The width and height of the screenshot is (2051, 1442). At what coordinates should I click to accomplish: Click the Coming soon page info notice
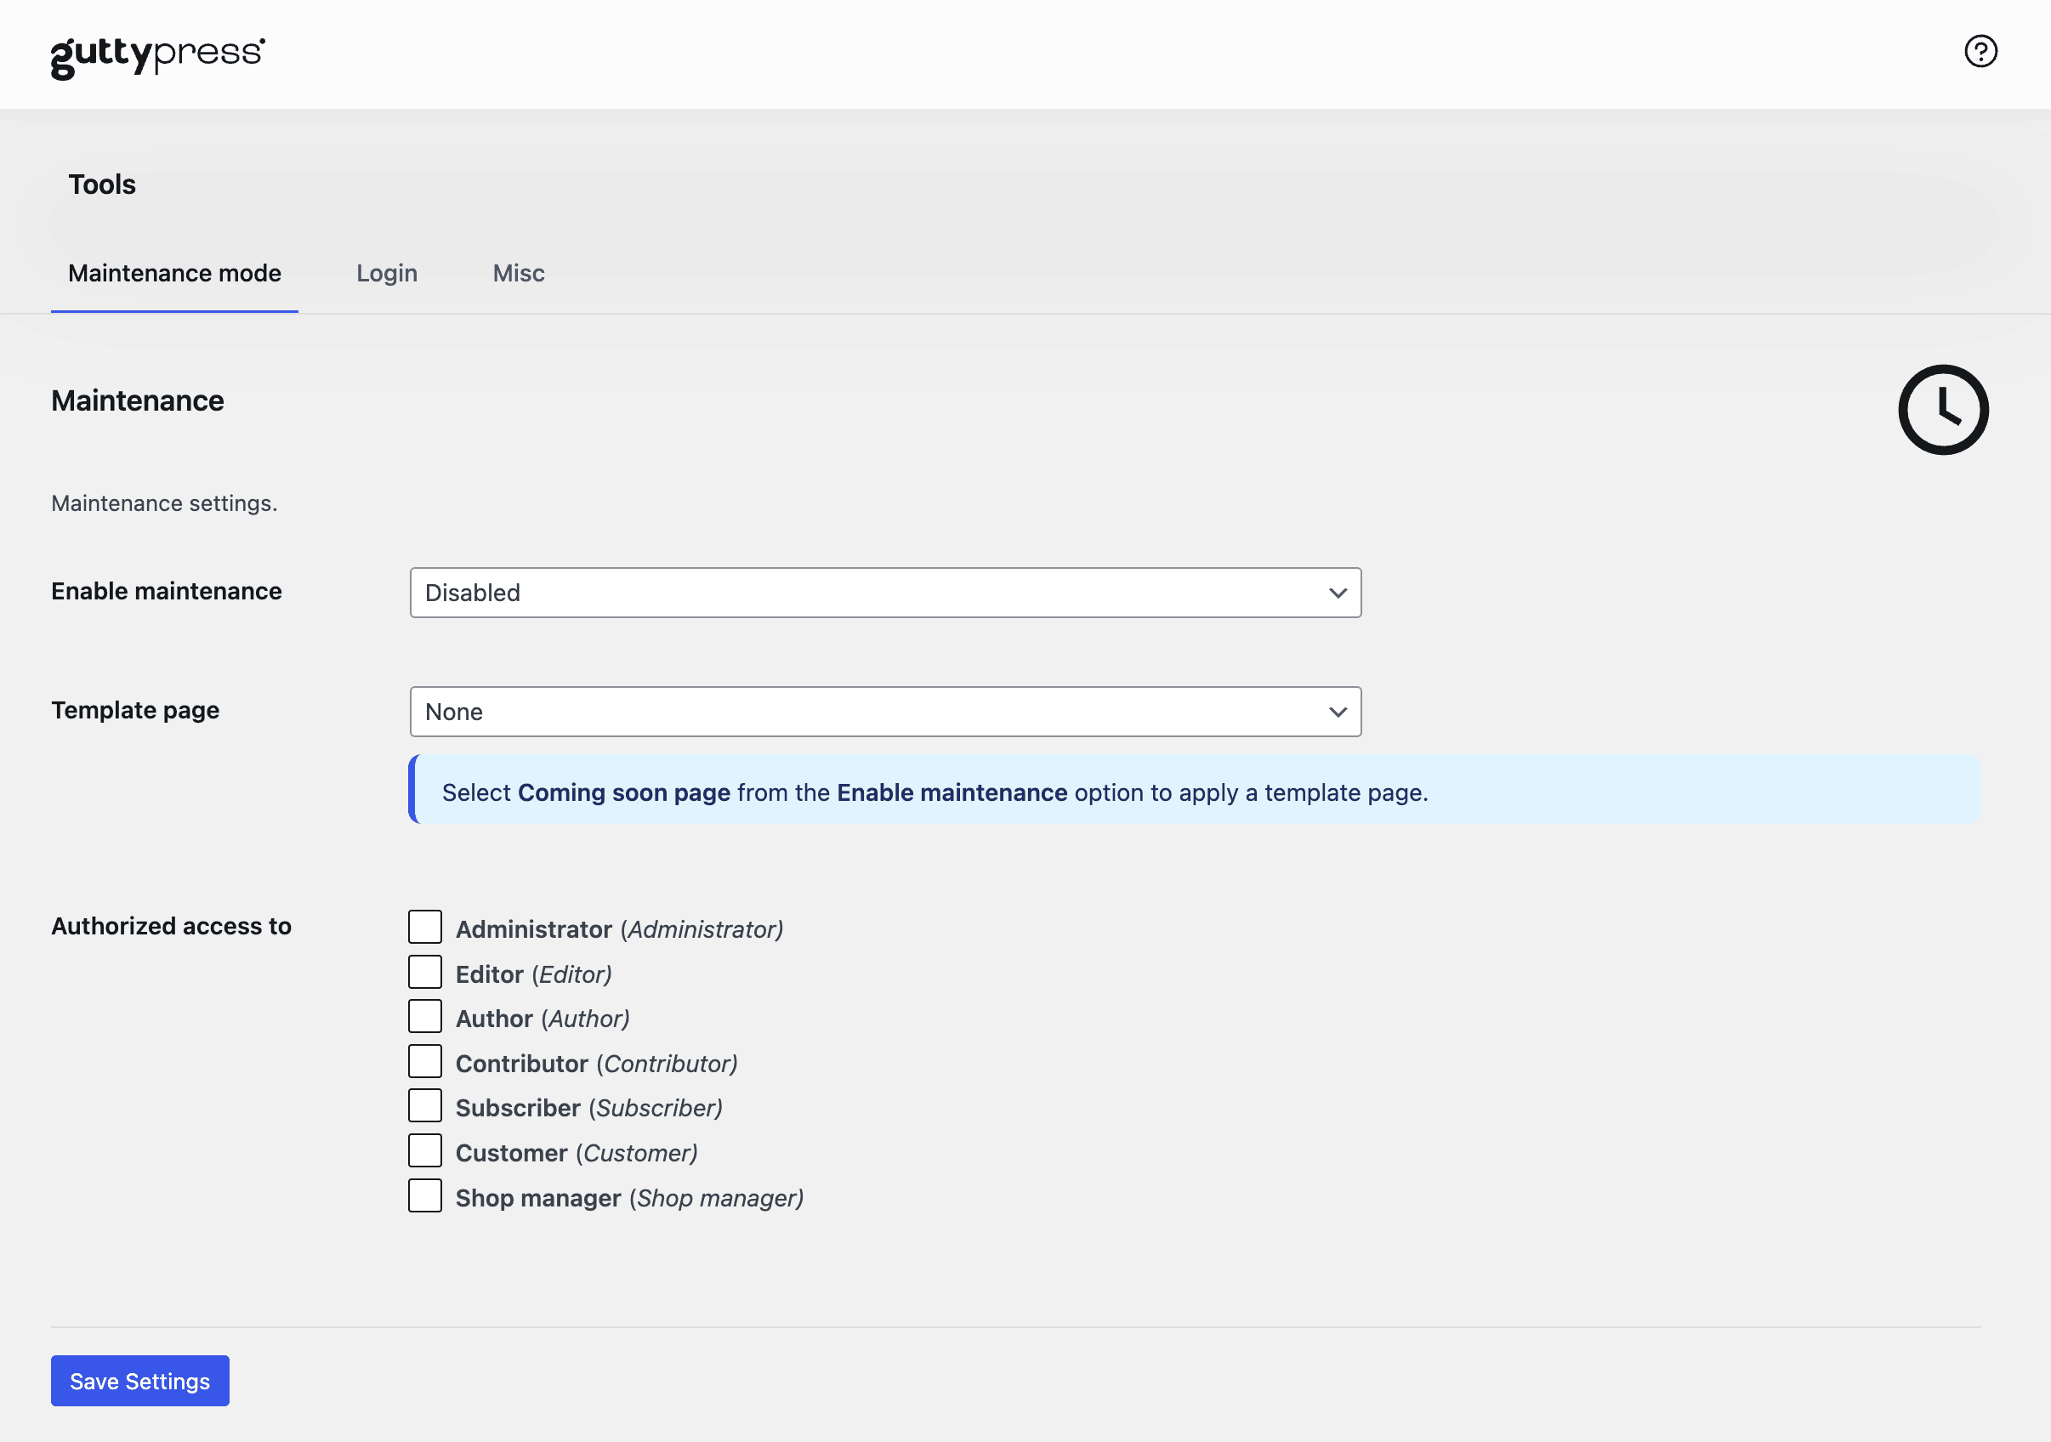[1195, 789]
